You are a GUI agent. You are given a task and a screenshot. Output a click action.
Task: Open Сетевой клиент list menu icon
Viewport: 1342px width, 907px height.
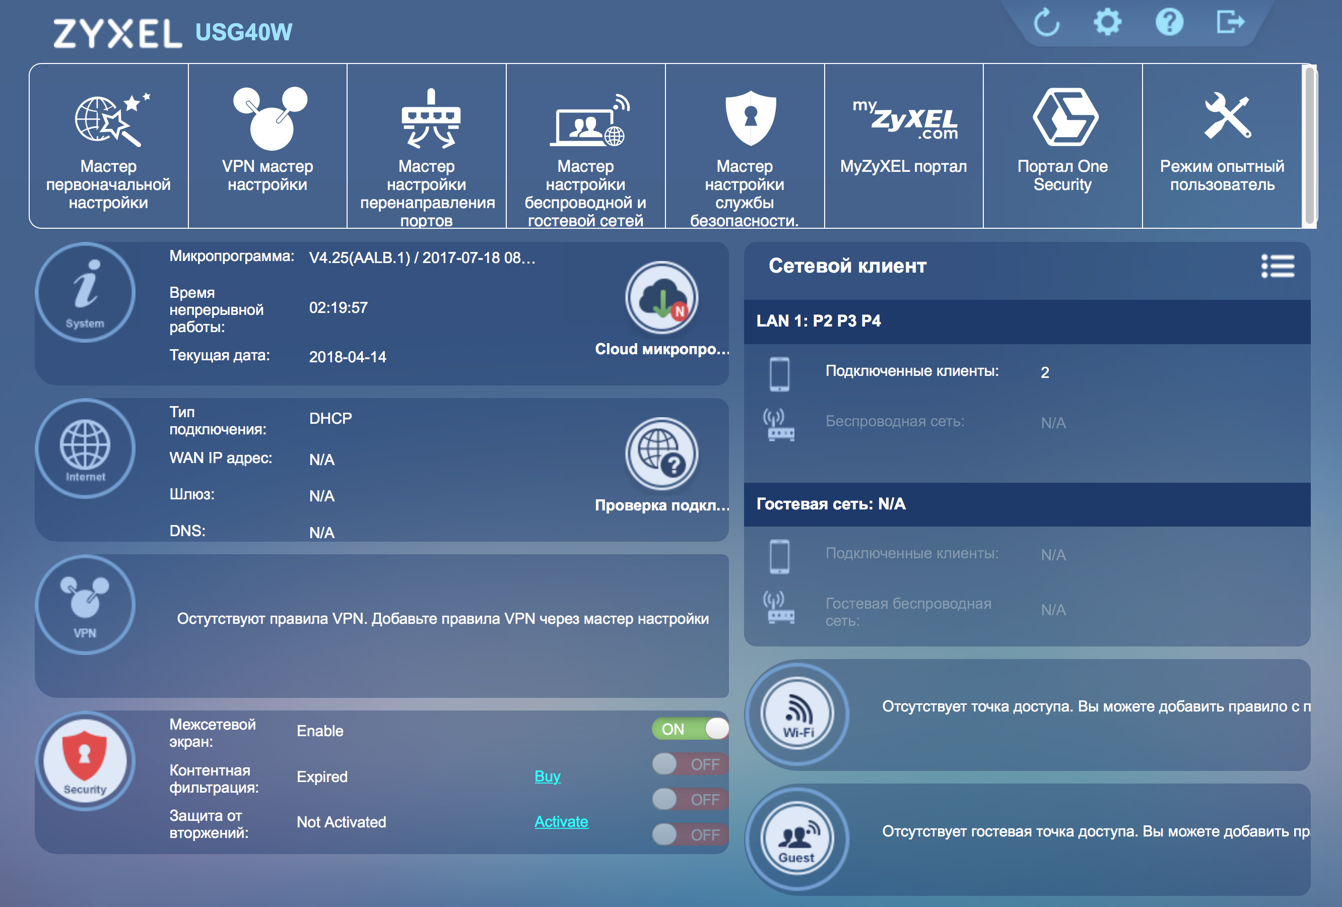tap(1278, 266)
